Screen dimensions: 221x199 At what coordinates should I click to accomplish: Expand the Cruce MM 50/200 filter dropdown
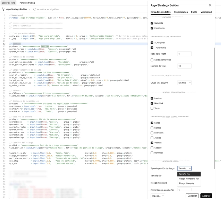pyautogui.click(x=184, y=83)
